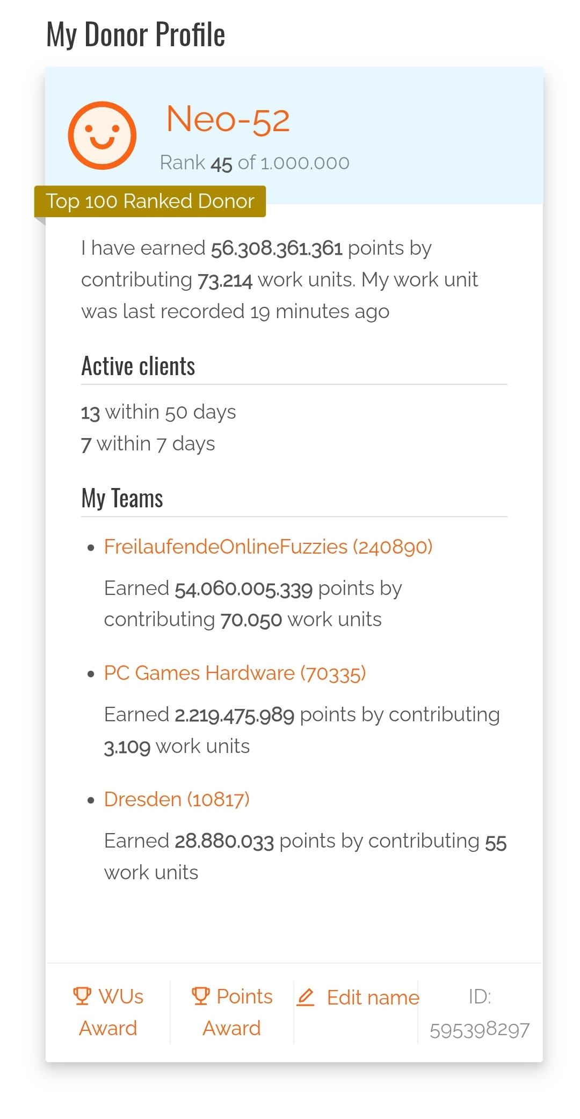580x1119 pixels.
Task: Click the Edit name pencil icon
Action: point(305,998)
